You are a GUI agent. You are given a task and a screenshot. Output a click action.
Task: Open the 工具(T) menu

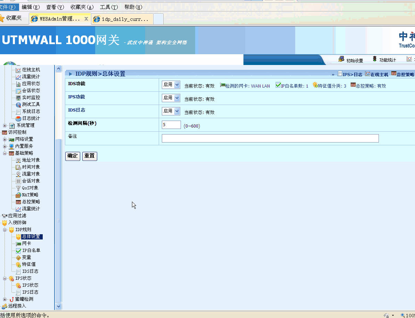pyautogui.click(x=109, y=7)
